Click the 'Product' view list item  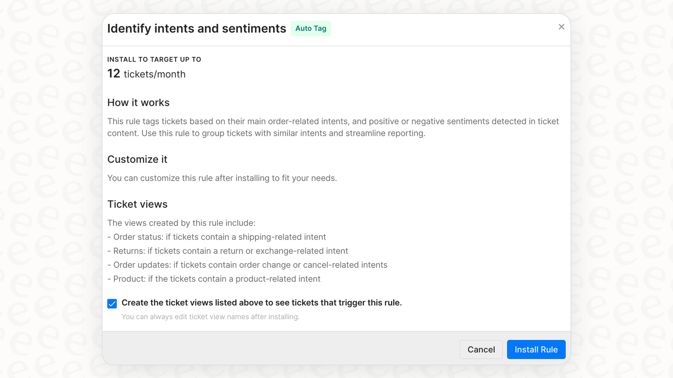click(214, 279)
